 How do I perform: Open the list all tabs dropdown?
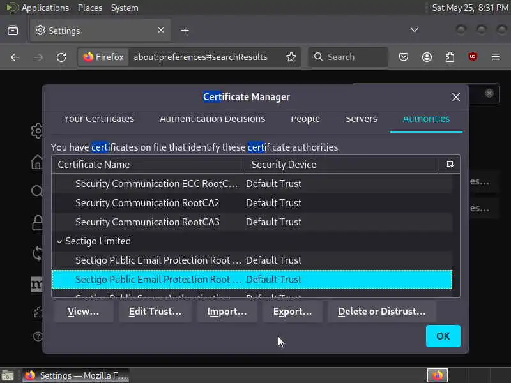414,30
